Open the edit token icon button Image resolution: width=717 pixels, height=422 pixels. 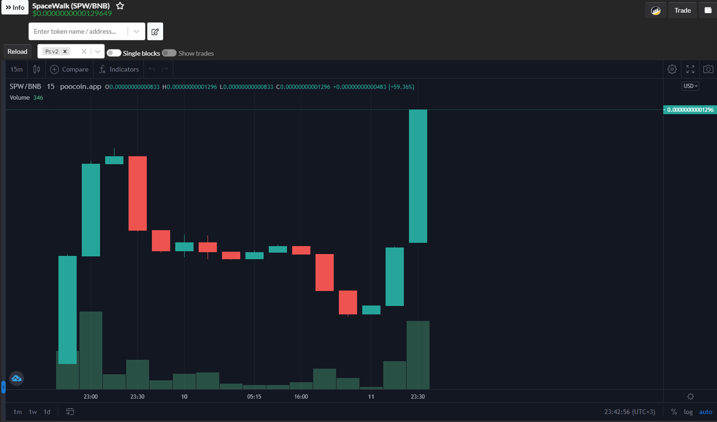155,31
